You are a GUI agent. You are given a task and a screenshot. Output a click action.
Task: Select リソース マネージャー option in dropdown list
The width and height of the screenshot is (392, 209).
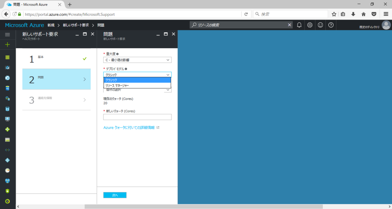point(137,85)
